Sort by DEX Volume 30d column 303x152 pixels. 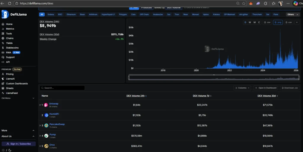click(x=267, y=96)
